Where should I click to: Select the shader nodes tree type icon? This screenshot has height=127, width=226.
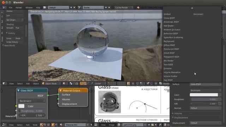coord(42,125)
